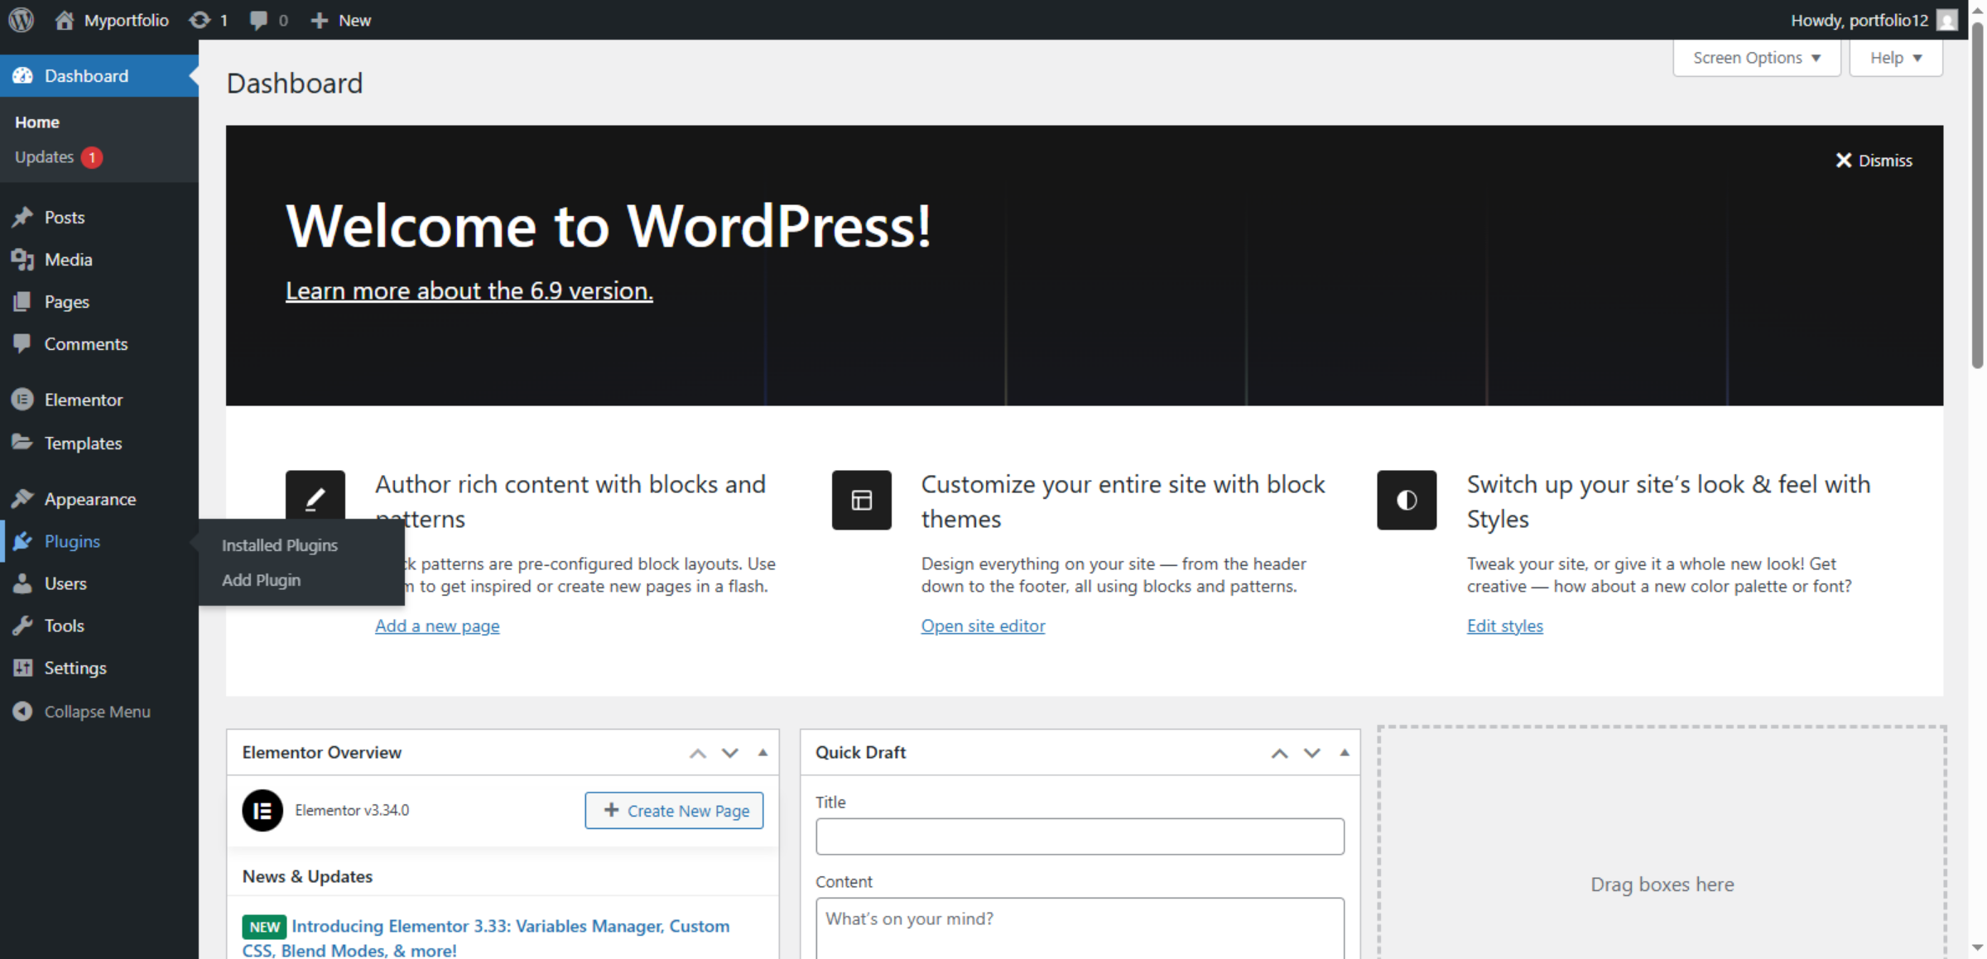Click the Media icon in the sidebar
Image resolution: width=1987 pixels, height=959 pixels.
click(x=22, y=260)
